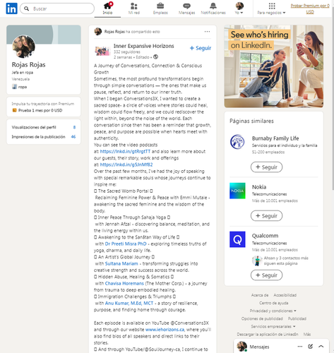334x353 pixels.
Task: Click the Buscar search field
Action: [57, 8]
